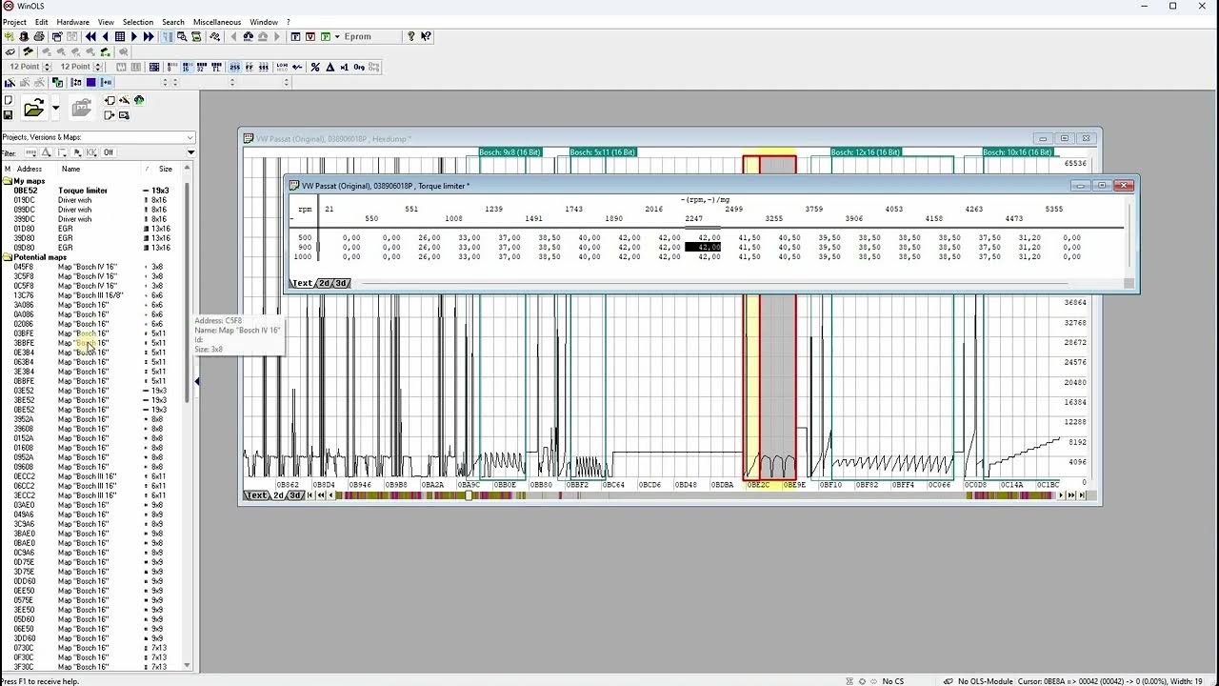1219x686 pixels.
Task: Switch Hexdump window to Text tab
Action: (257, 495)
